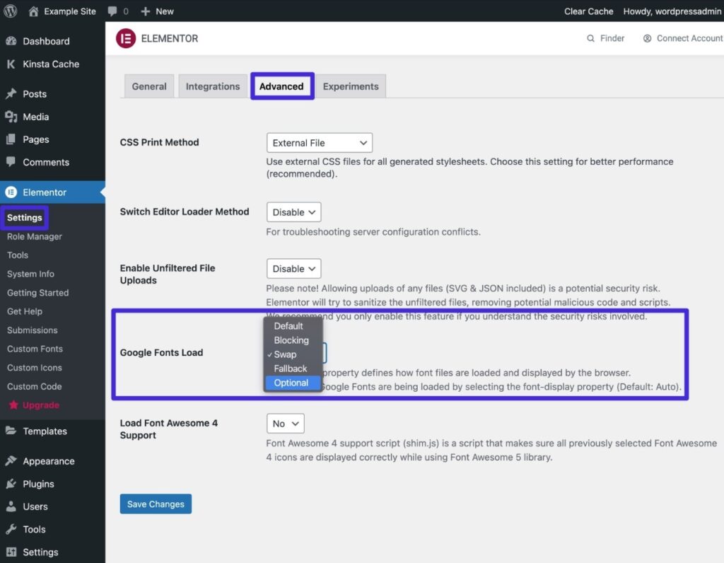This screenshot has width=724, height=563.
Task: Switch to the Integrations tab
Action: click(213, 86)
